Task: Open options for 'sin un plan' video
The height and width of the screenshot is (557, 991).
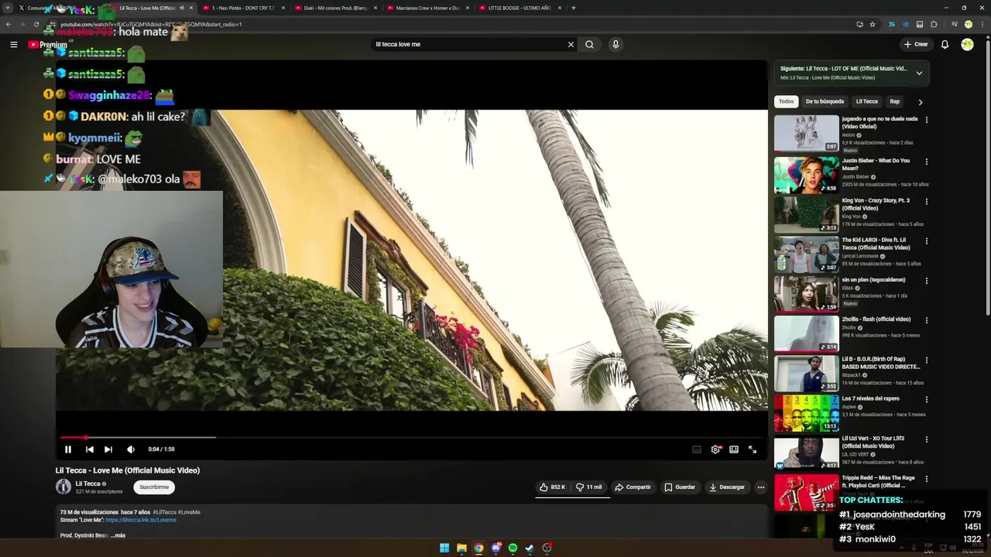Action: 927,281
